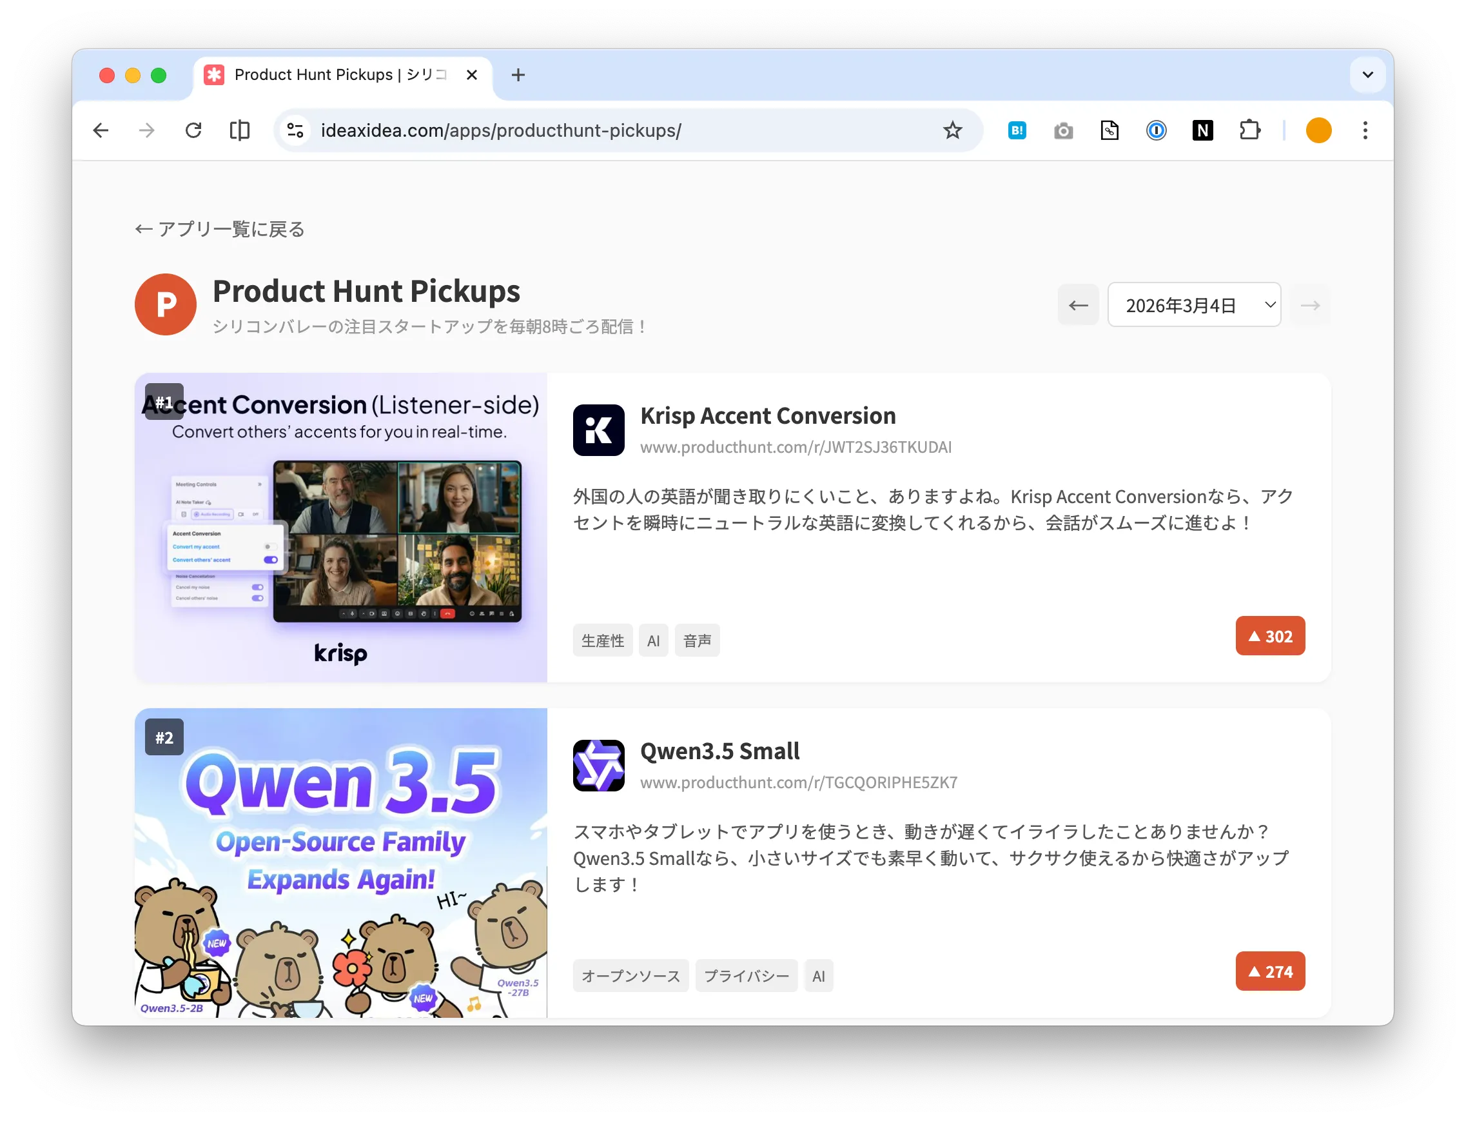Click the Qwen3.5 Small app icon
The image size is (1466, 1121).
click(598, 766)
